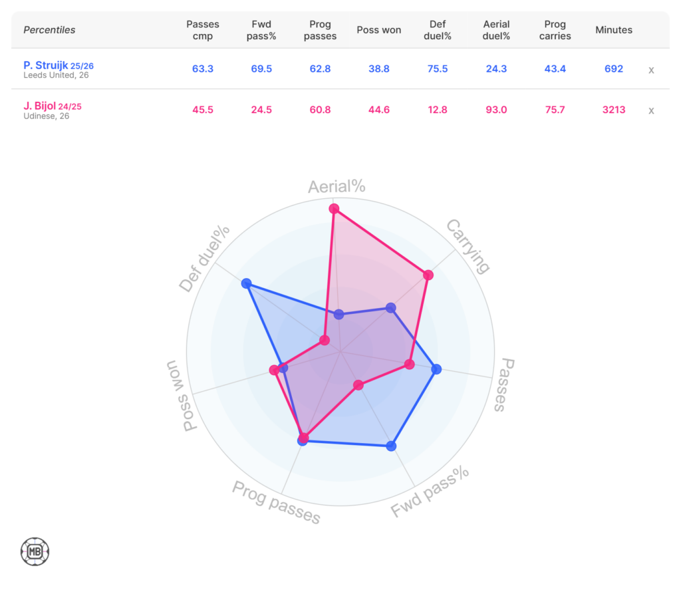Select the Prog passes column header

(320, 30)
